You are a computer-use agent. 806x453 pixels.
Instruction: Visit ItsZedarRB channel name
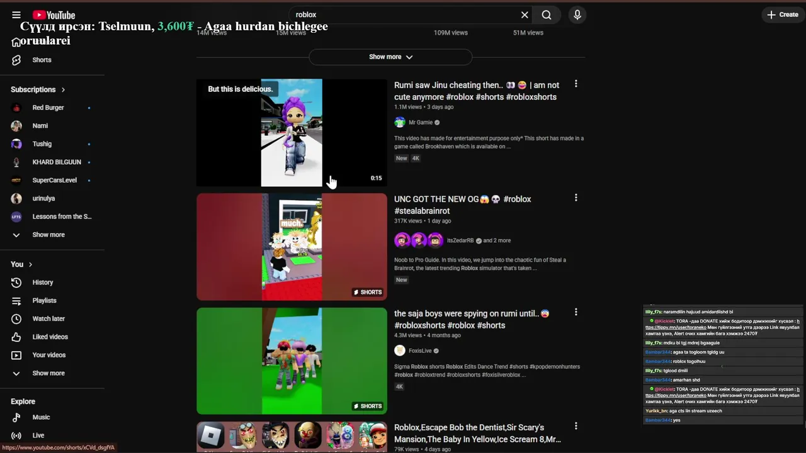coord(460,240)
